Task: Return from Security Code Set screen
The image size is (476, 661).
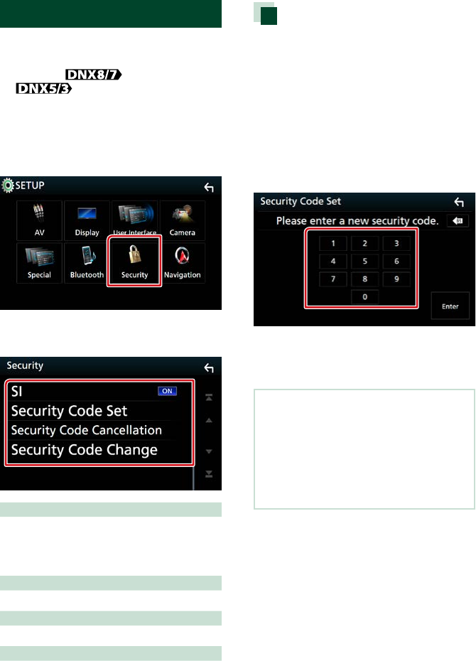Action: coord(459,203)
